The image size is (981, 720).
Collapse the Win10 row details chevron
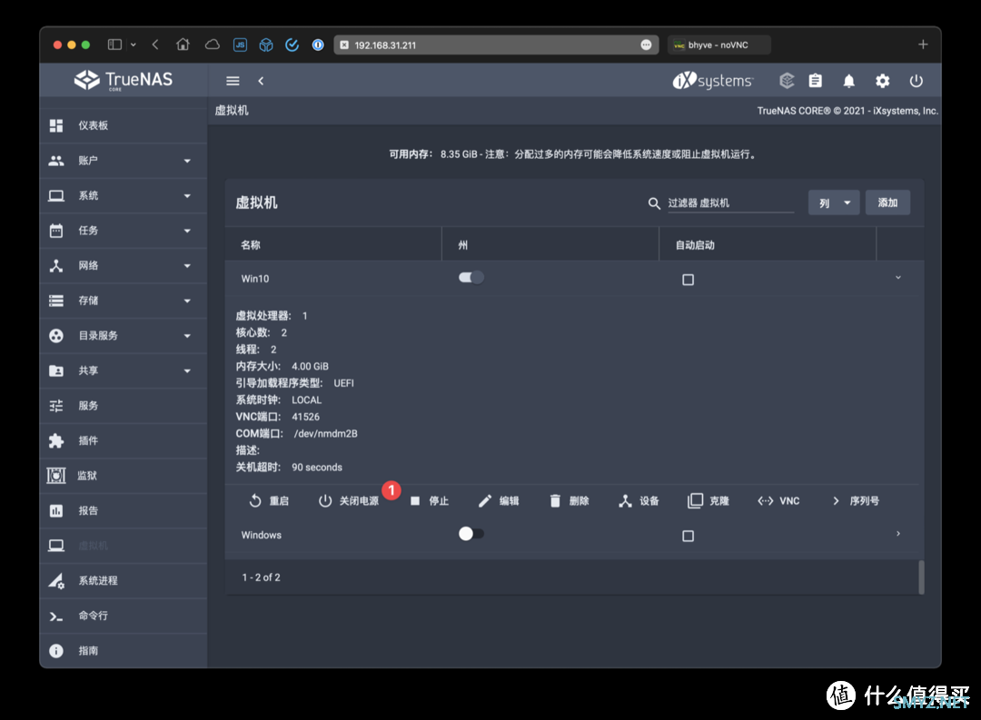897,278
